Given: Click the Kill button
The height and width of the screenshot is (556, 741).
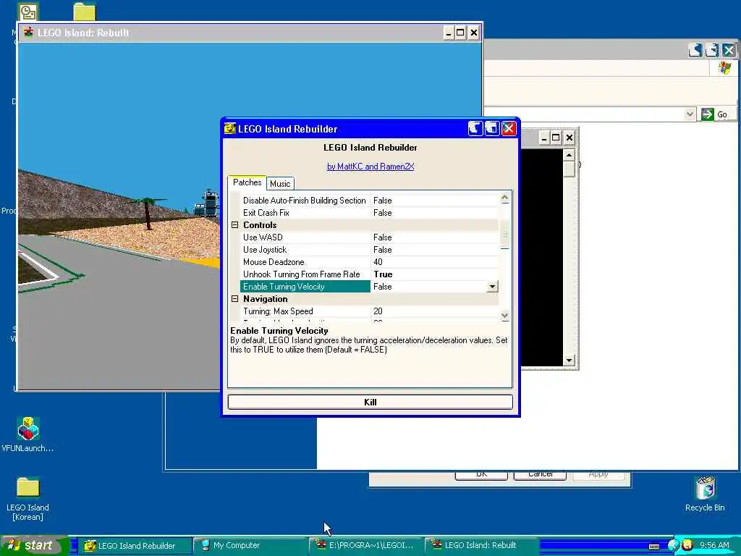Looking at the screenshot, I should coord(370,402).
